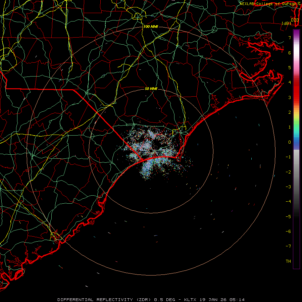
Task: Click the "DIFFERENTIAL REFLECTIVITY (ZDR)" caption text
Action: tap(105, 300)
